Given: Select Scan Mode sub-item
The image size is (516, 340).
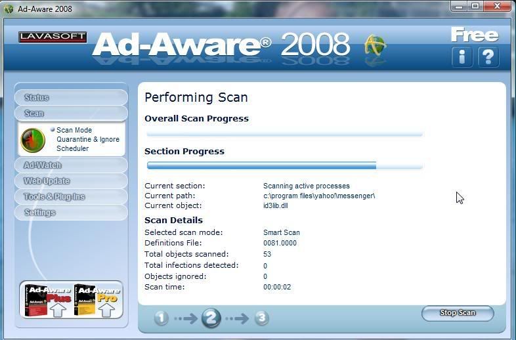Looking at the screenshot, I should coord(74,130).
